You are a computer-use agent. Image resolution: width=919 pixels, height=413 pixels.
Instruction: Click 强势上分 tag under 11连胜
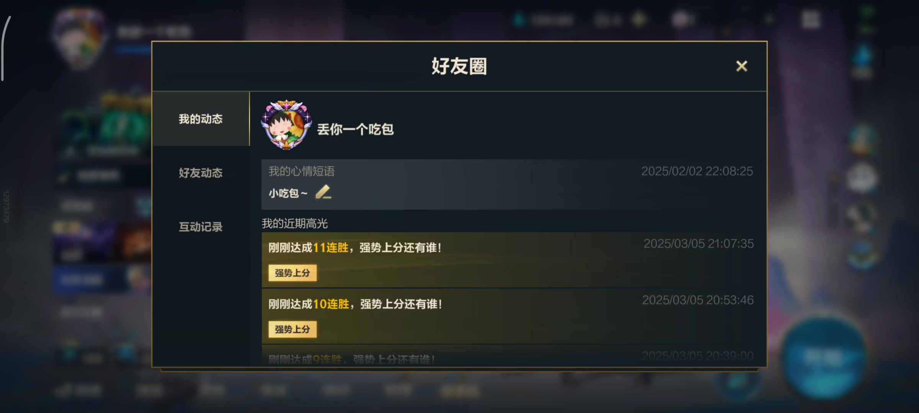[293, 273]
